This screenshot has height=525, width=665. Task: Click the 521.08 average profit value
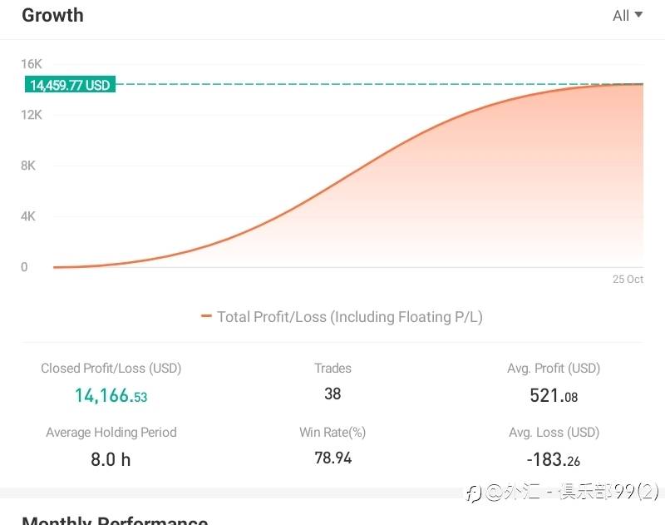coord(554,396)
